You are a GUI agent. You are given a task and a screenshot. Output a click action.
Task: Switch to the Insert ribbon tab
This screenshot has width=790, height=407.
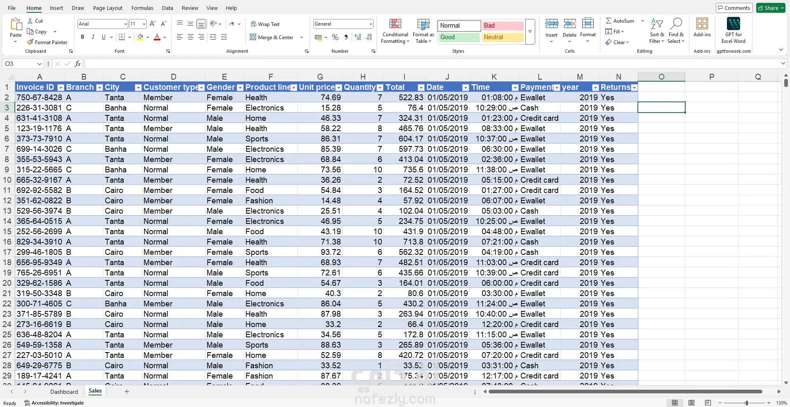pos(56,8)
